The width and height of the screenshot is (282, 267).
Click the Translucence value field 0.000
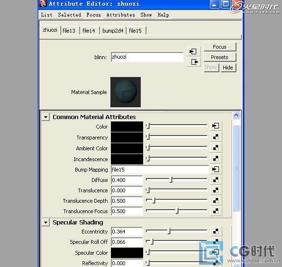[x=127, y=190]
